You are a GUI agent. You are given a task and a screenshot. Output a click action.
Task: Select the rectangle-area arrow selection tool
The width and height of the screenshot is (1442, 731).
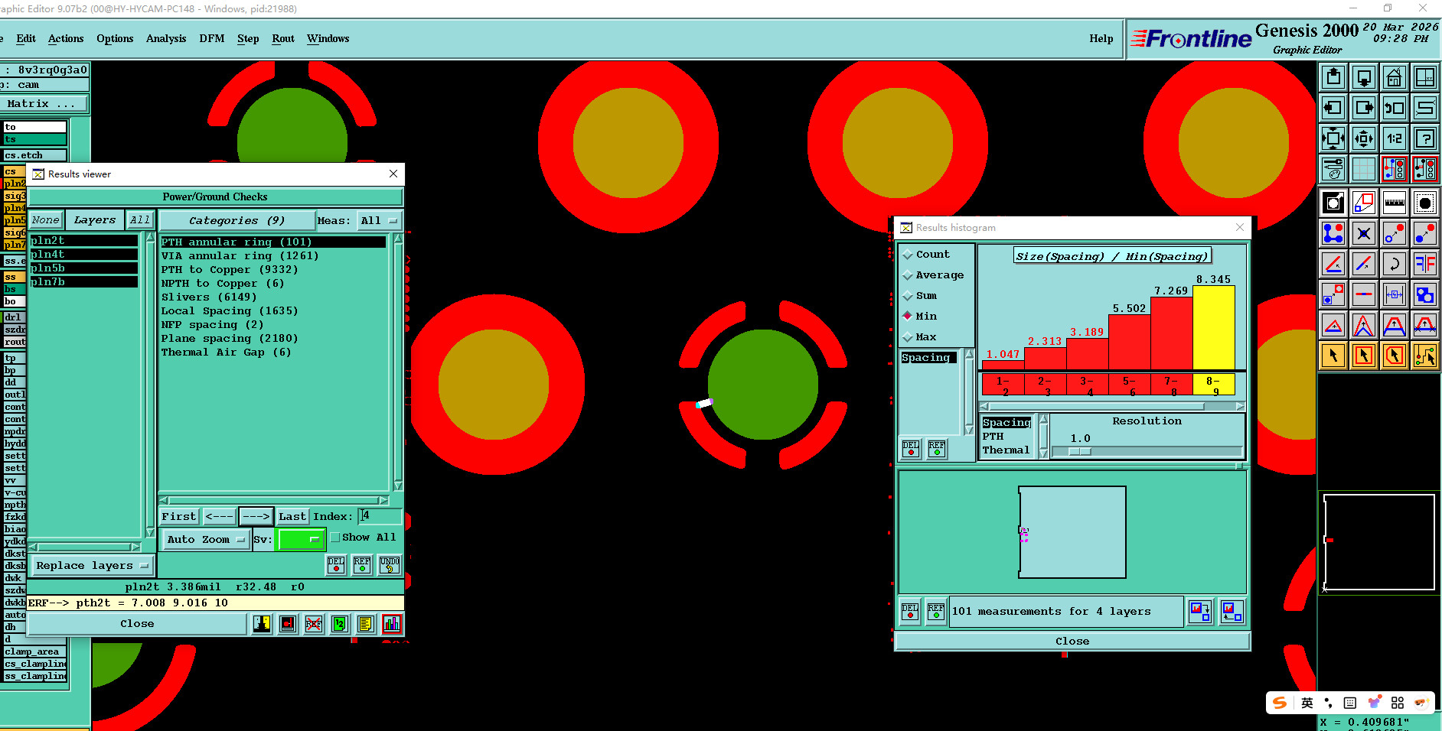[1364, 356]
